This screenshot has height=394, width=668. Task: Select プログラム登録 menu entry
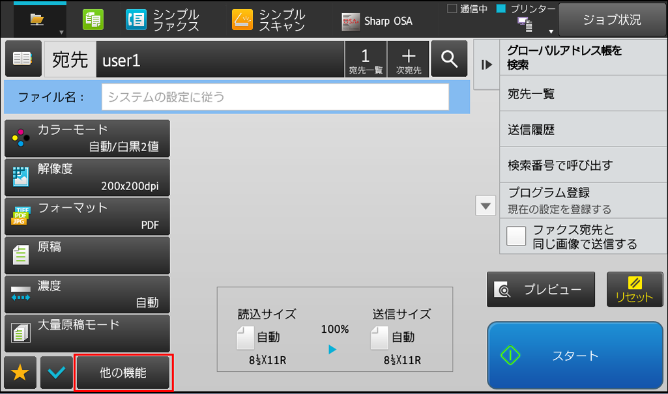click(x=583, y=201)
